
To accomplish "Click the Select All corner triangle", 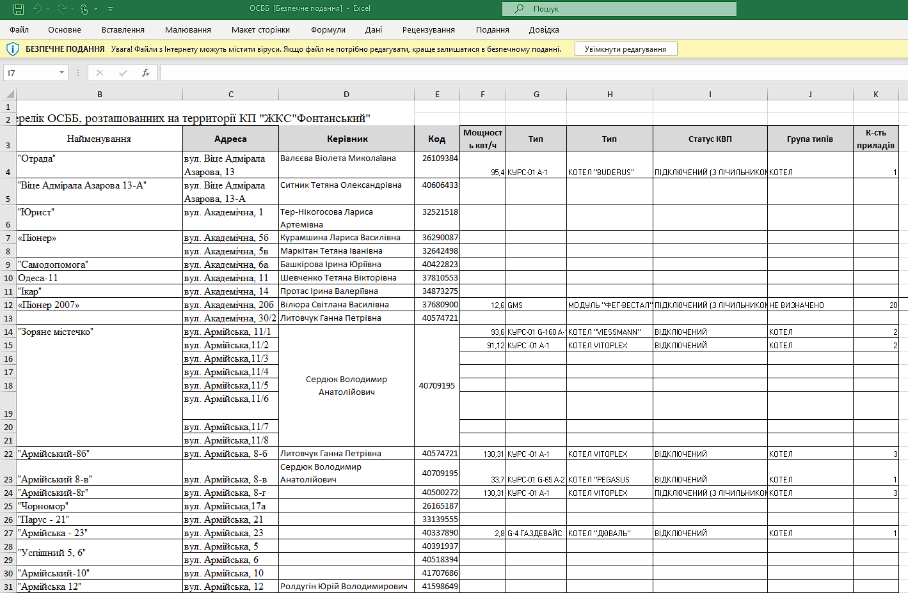I will [10, 94].
